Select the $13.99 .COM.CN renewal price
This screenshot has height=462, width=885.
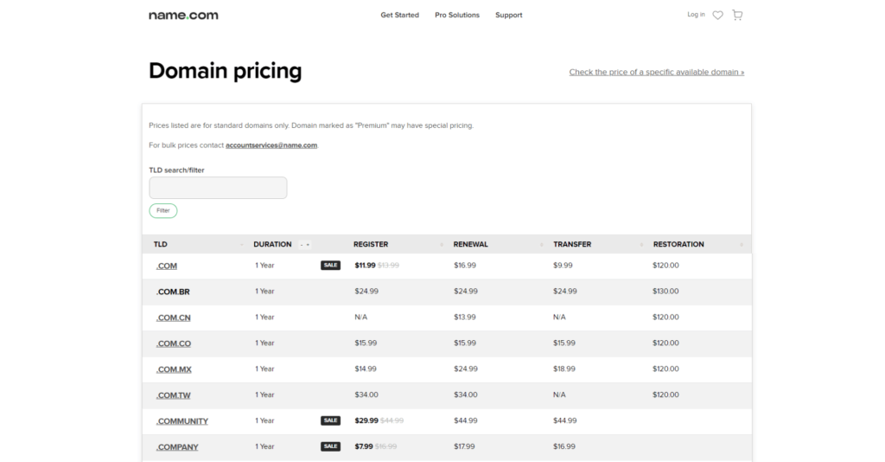tap(464, 318)
